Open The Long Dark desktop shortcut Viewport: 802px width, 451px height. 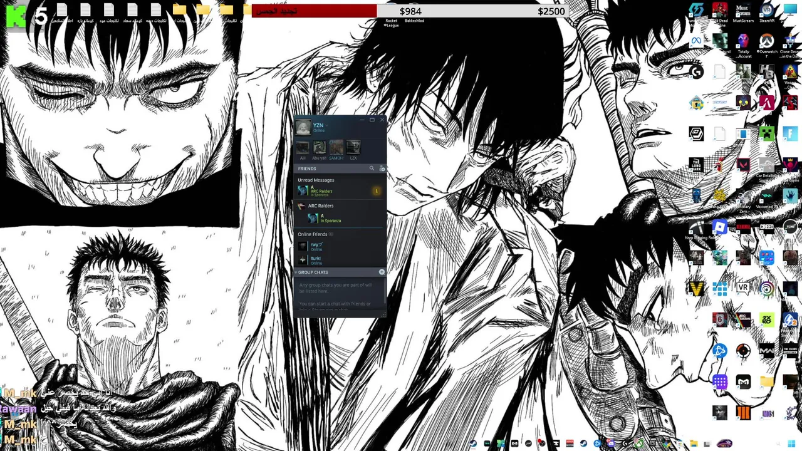pyautogui.click(x=696, y=164)
